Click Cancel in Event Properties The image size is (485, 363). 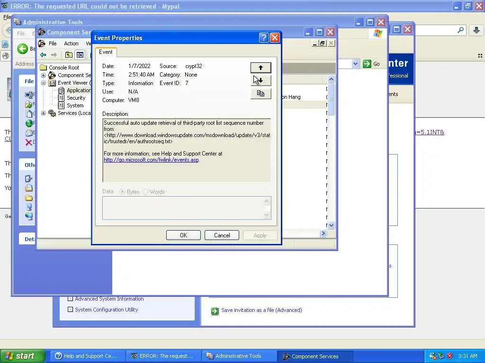click(222, 235)
